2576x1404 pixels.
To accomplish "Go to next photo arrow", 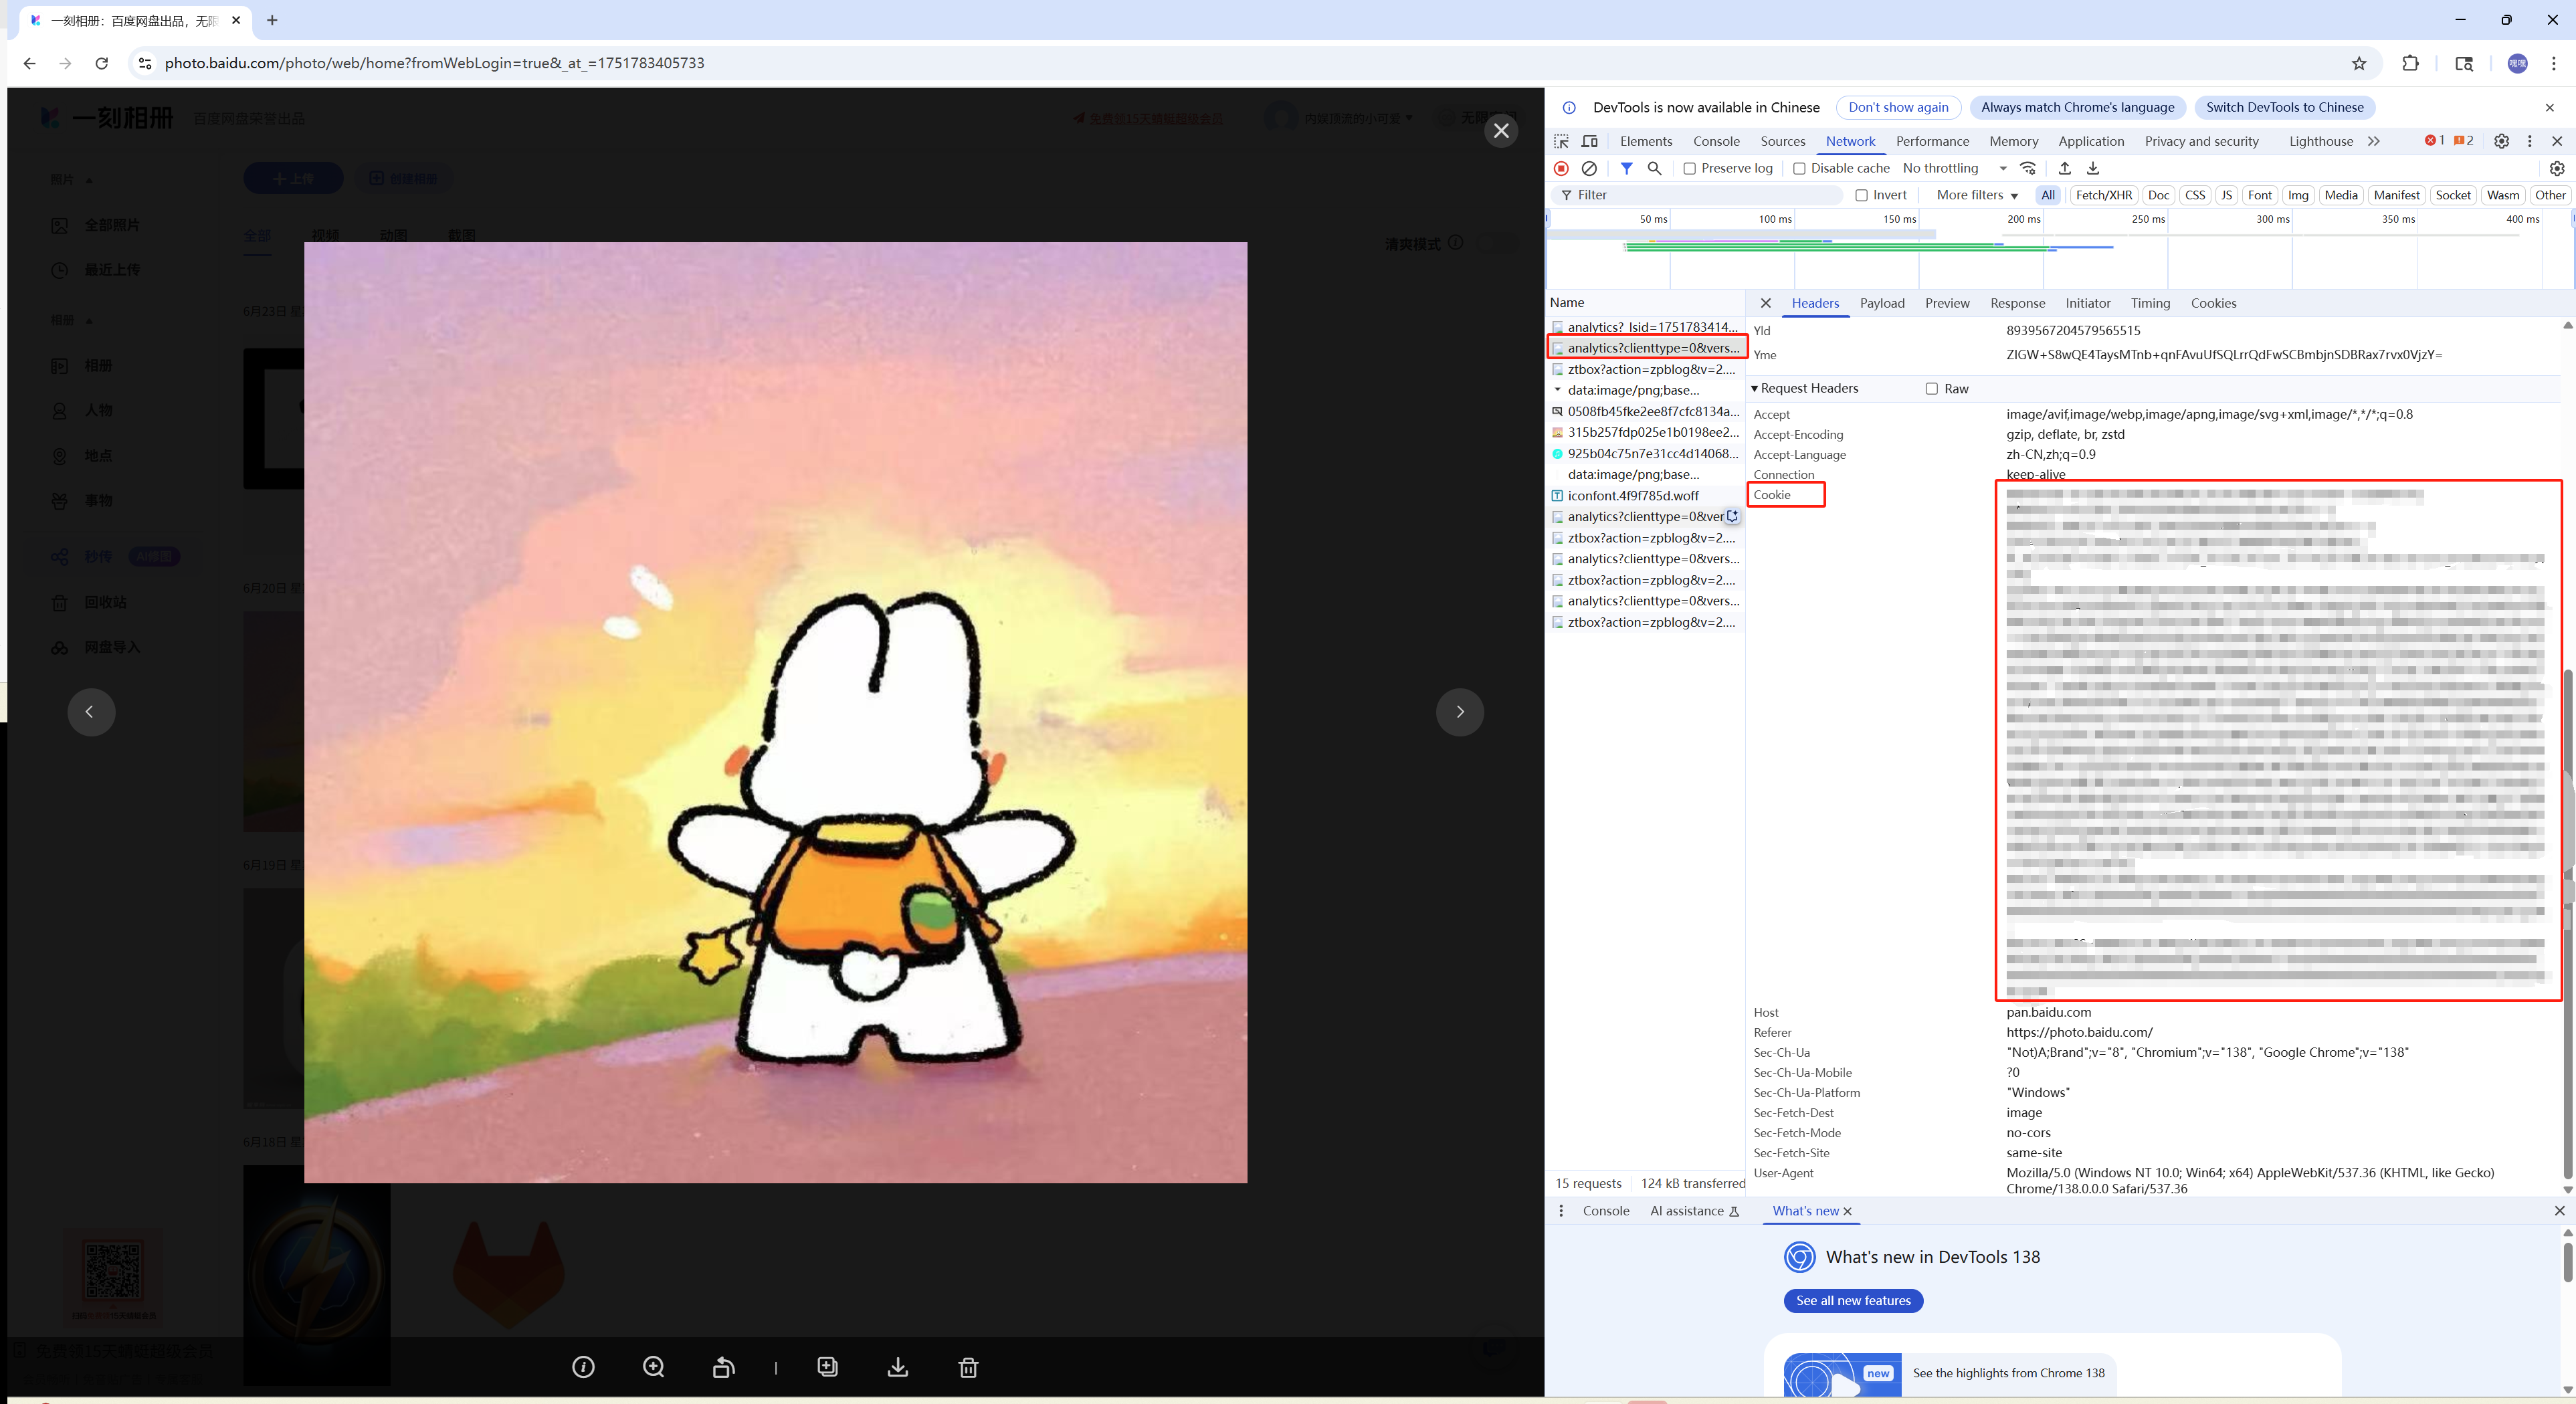I will click(x=1460, y=711).
